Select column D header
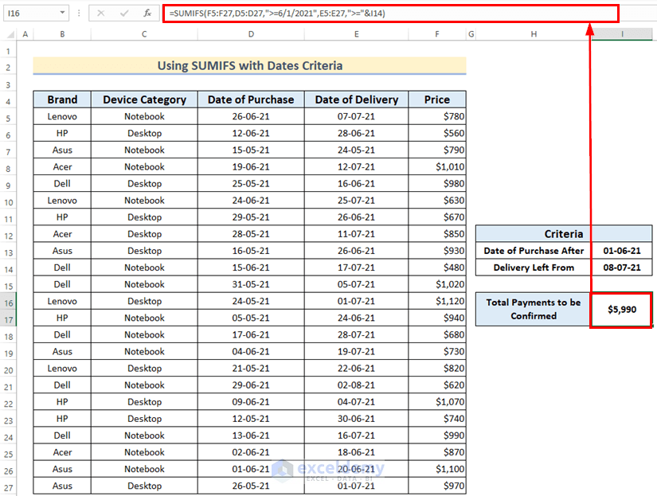657x496 pixels. pyautogui.click(x=250, y=33)
